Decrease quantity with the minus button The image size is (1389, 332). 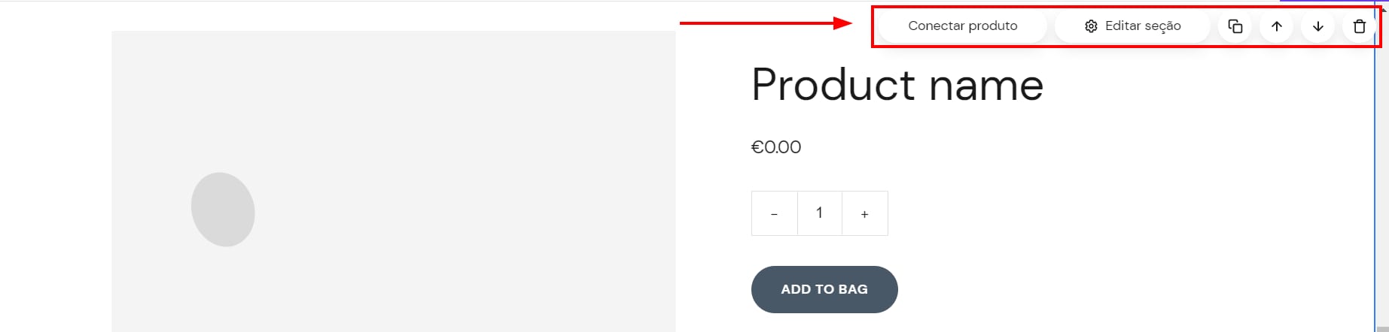[x=774, y=214]
